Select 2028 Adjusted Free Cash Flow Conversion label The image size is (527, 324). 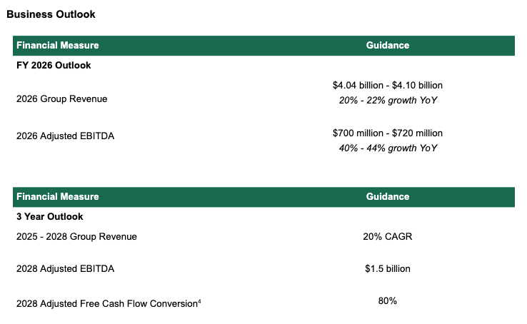point(106,304)
